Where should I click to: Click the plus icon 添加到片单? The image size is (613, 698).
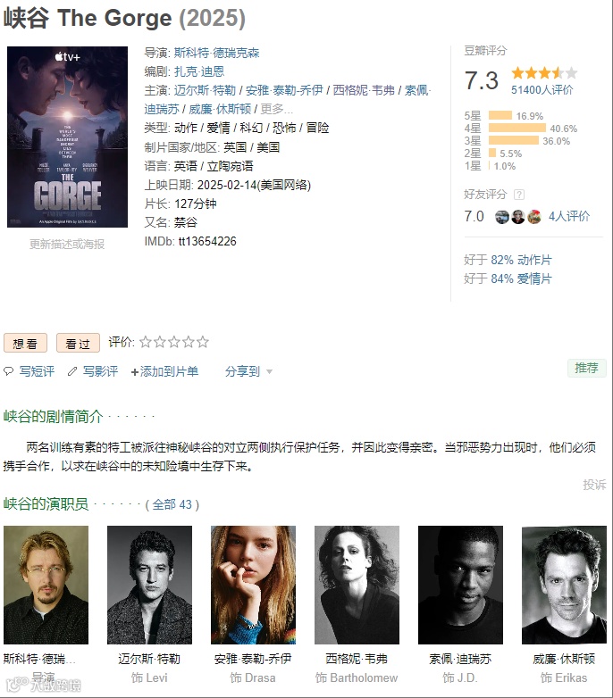click(135, 372)
